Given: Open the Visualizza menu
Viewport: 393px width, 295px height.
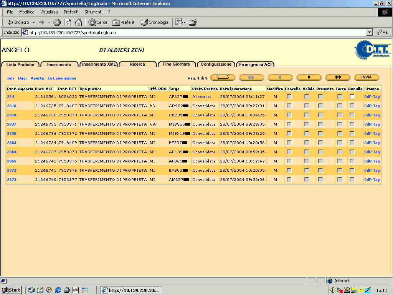Looking at the screenshot, I should tap(49, 12).
